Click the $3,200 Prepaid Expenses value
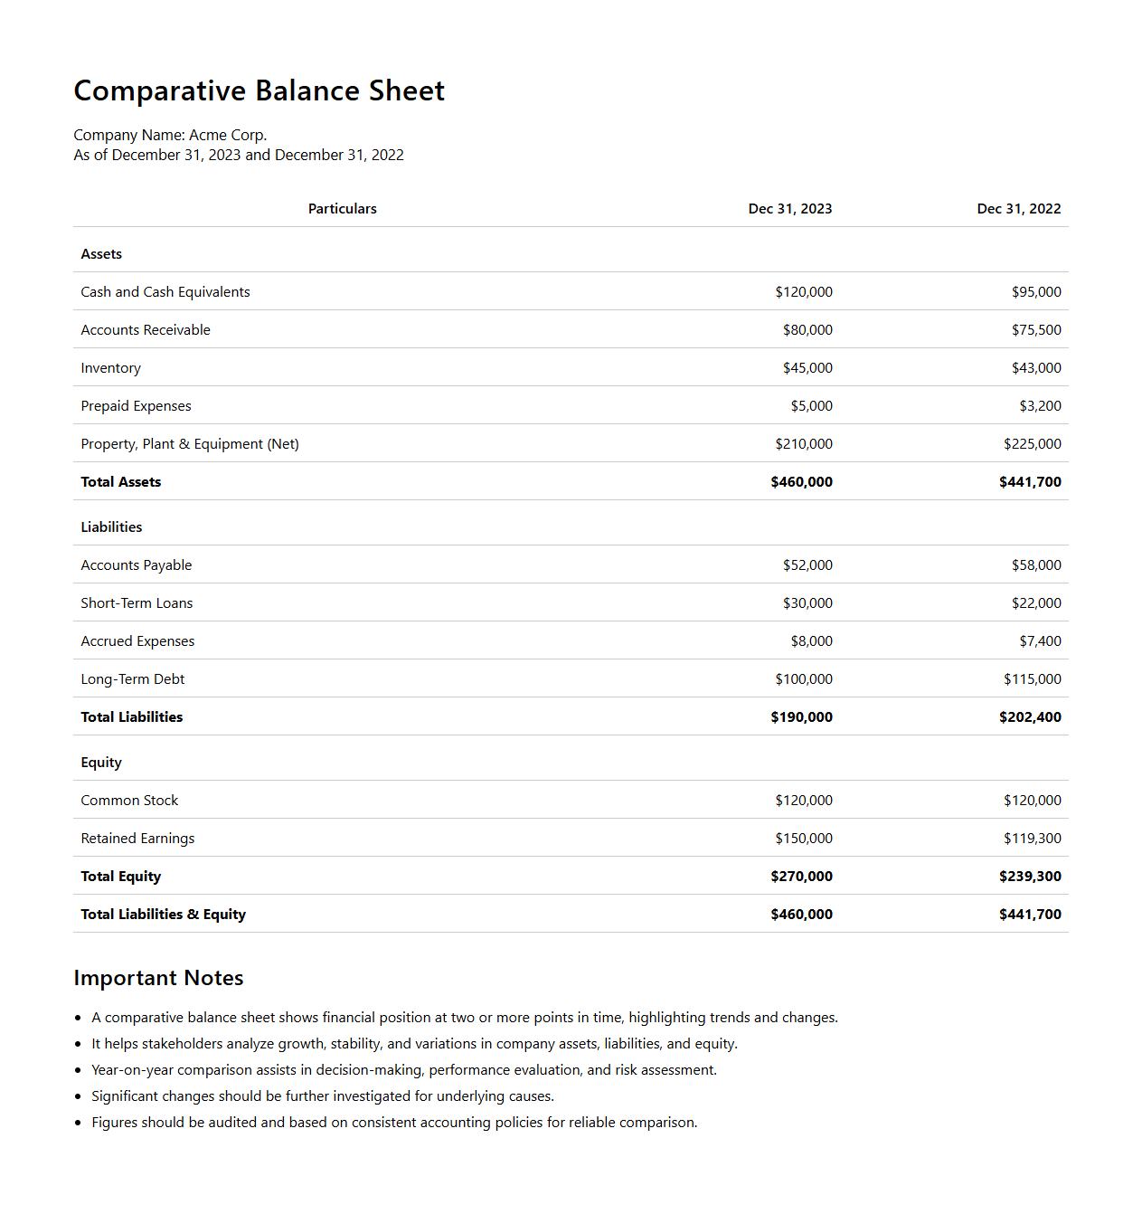The width and height of the screenshot is (1142, 1214). pos(1040,406)
